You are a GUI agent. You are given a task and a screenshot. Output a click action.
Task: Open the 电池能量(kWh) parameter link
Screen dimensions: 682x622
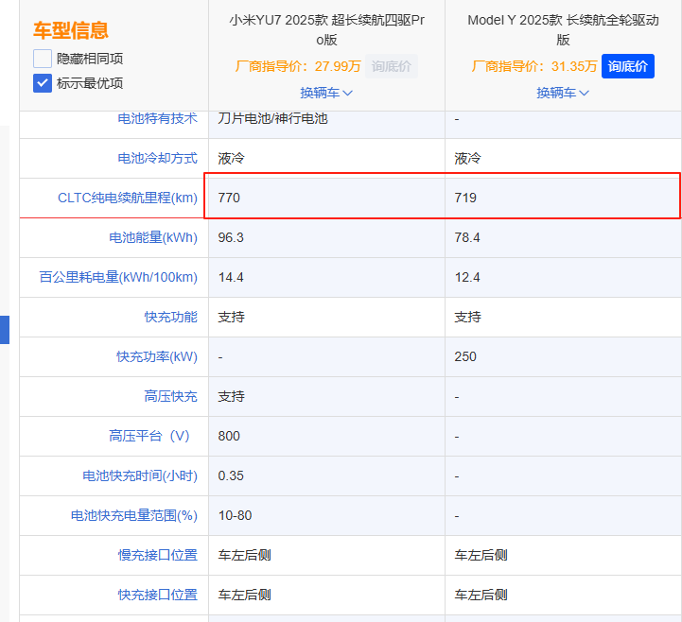coord(153,237)
